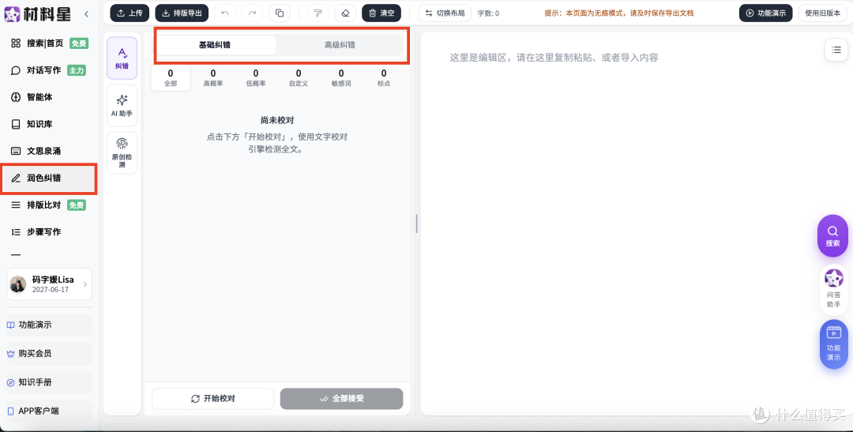Open 知识库 in the sidebar

point(49,124)
